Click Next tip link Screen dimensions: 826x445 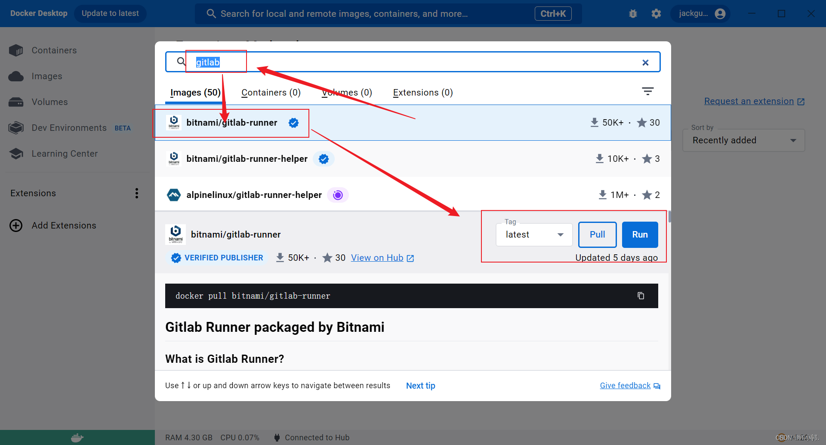coord(420,386)
